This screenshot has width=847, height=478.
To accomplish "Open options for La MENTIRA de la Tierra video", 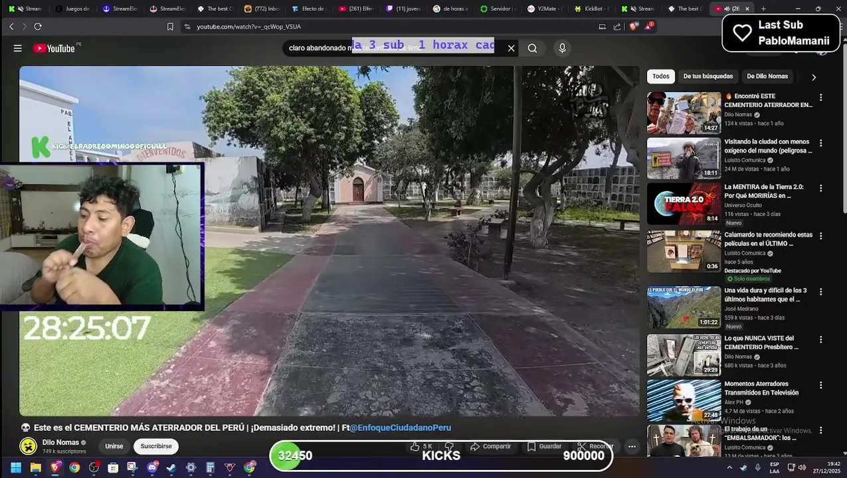I will [820, 188].
